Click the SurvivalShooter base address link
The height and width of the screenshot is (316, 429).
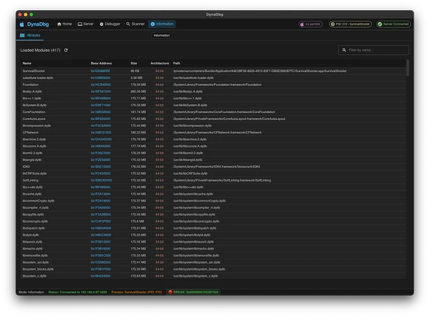100,71
